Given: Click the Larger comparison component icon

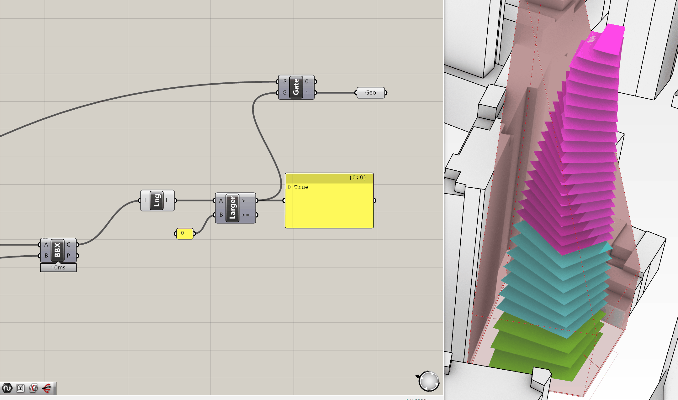Looking at the screenshot, I should [x=232, y=208].
